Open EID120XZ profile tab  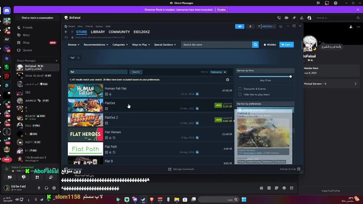[x=142, y=32]
